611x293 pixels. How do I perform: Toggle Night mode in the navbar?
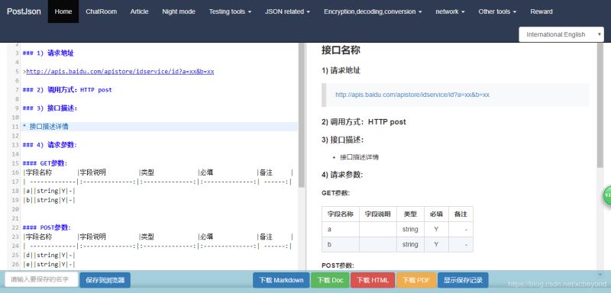(179, 11)
